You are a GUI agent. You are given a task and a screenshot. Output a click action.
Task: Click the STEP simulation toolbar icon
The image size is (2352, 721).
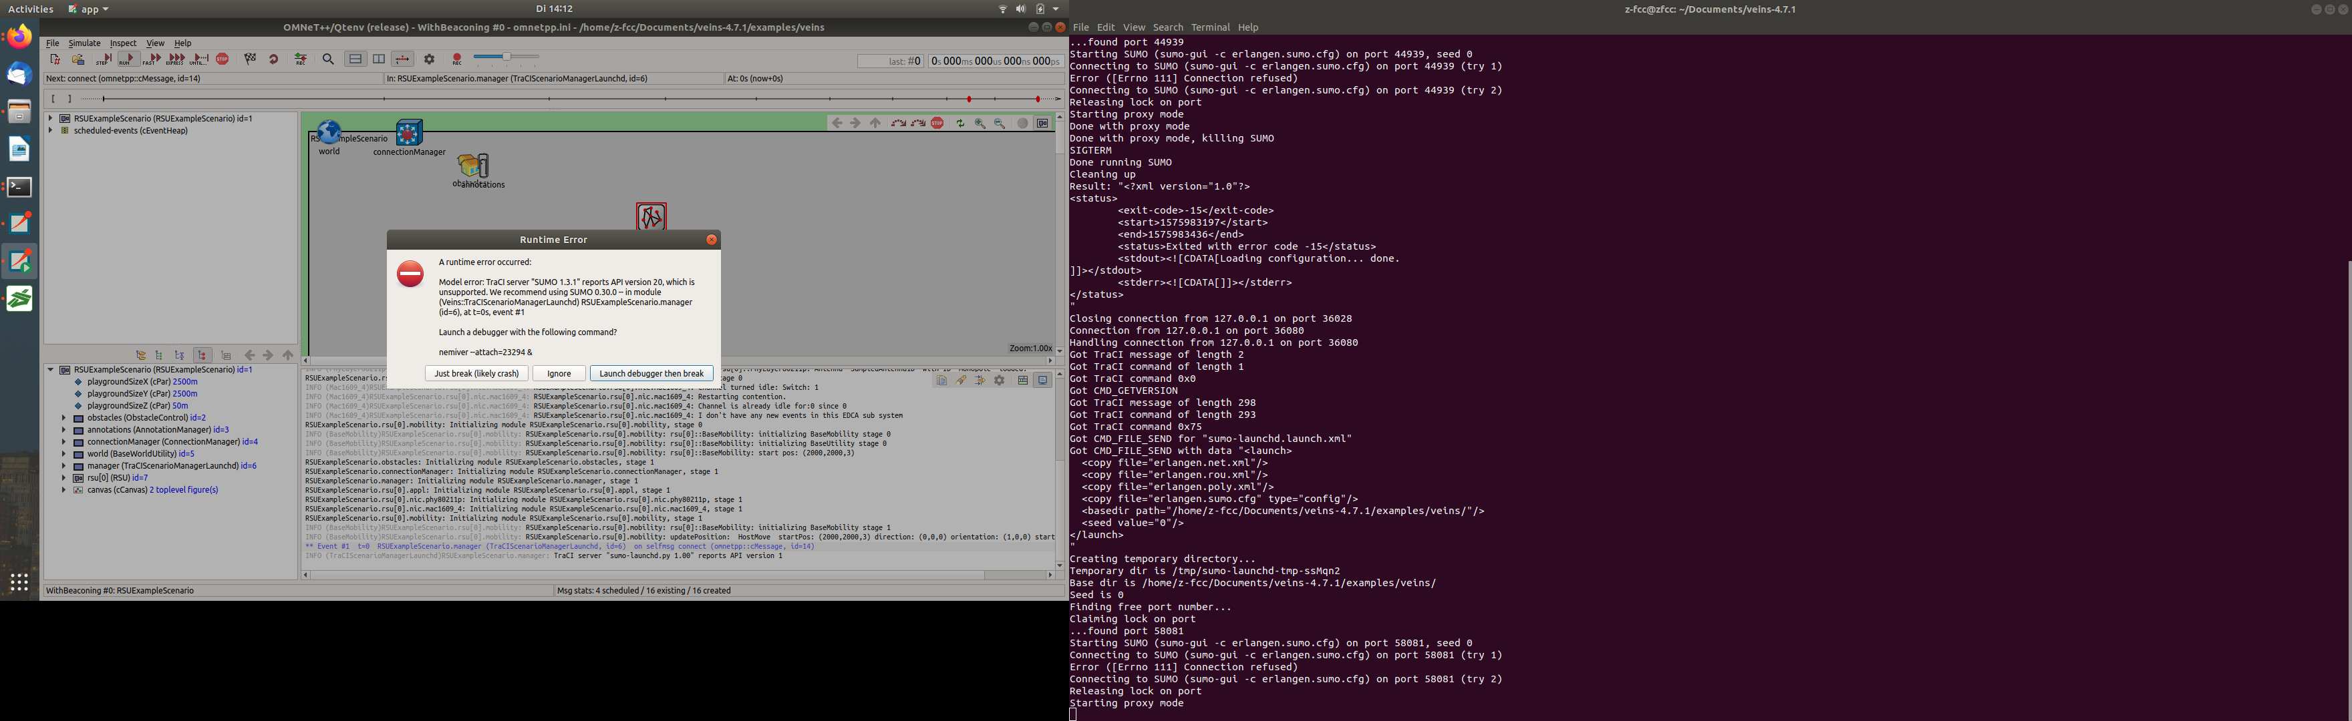pos(104,59)
